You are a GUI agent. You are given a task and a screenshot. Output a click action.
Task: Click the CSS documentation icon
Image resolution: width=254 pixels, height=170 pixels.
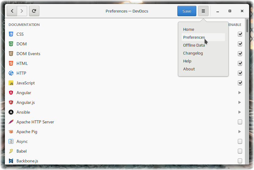(x=11, y=34)
